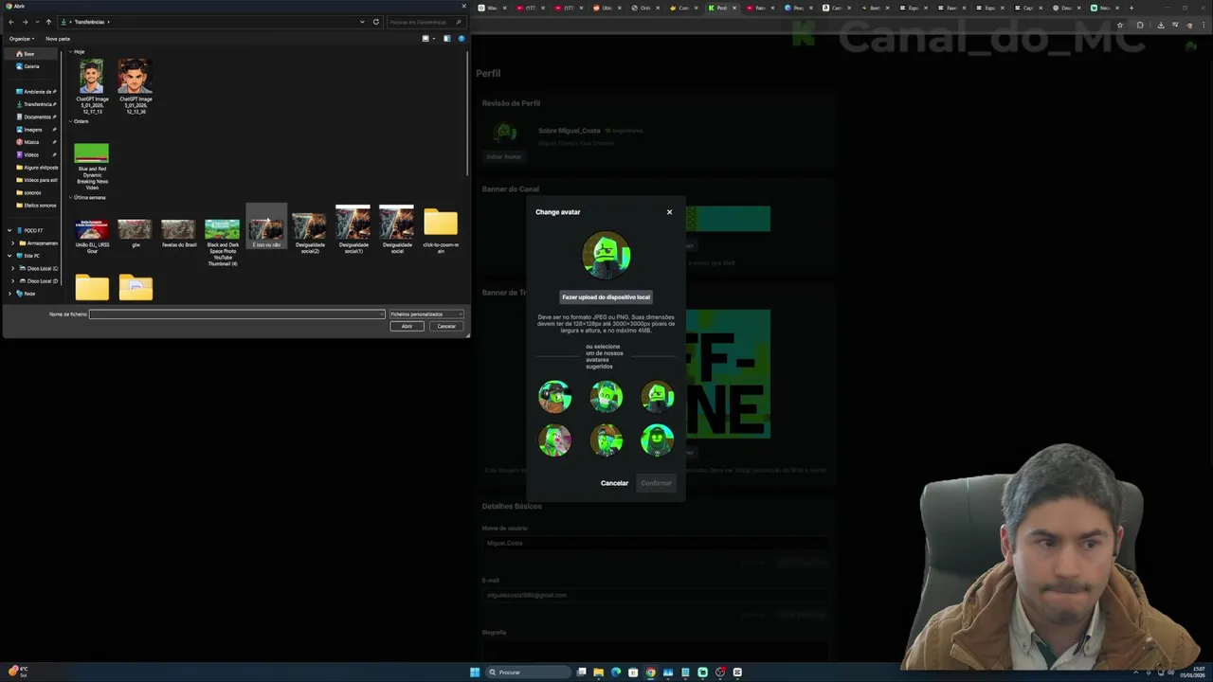Open File Explorer from the taskbar
The height and width of the screenshot is (682, 1213).
[x=598, y=673]
